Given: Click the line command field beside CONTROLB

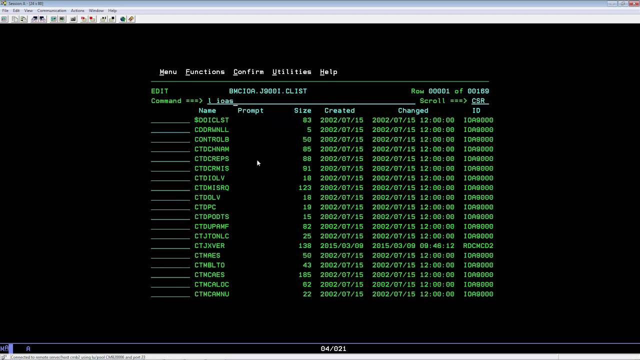Looking at the screenshot, I should coord(170,139).
